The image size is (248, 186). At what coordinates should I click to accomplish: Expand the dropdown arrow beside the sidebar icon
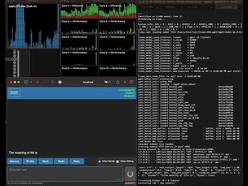[x=31, y=82]
